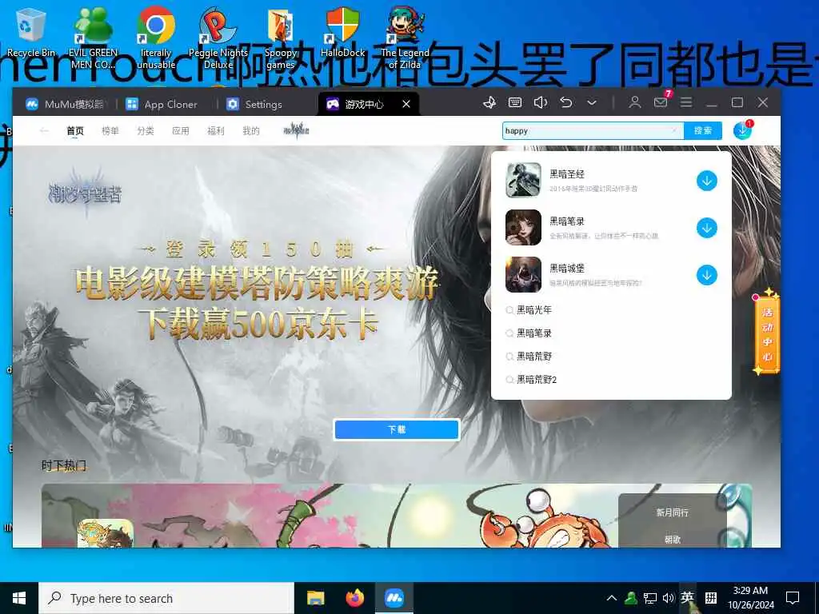Click the game logo next to 我的

(x=297, y=130)
